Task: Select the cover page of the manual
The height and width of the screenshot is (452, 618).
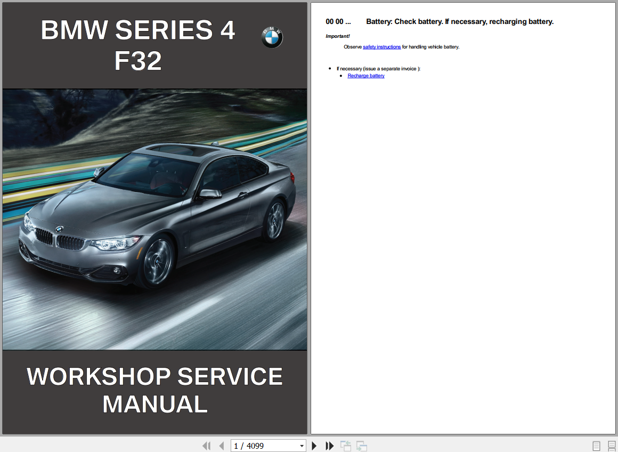Action: click(x=154, y=219)
